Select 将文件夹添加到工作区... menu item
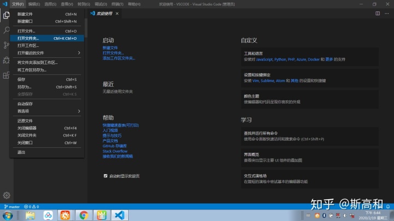Screen dimensions: 394x221 pyautogui.click(x=47, y=63)
